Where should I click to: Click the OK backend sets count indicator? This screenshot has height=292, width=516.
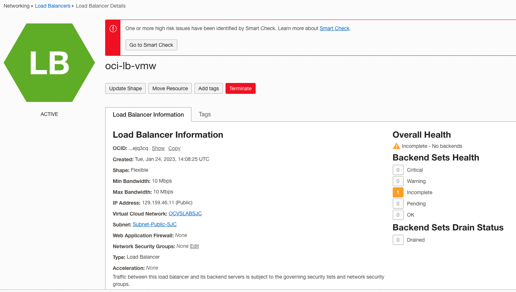click(398, 214)
